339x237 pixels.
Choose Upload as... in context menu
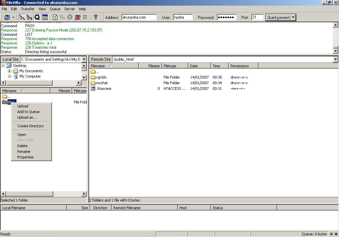(x=31, y=117)
